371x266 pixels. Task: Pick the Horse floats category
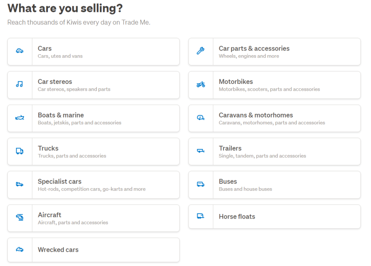point(237,217)
